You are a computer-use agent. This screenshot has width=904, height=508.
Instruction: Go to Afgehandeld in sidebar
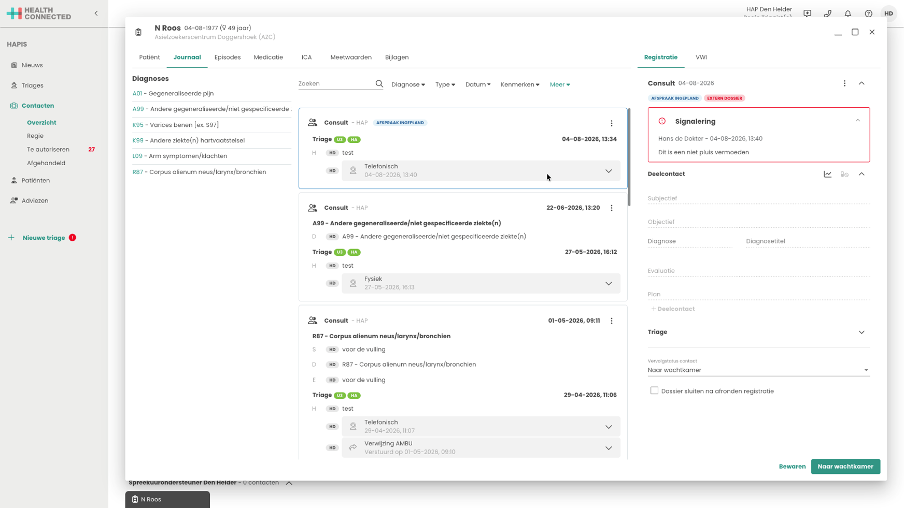click(46, 163)
